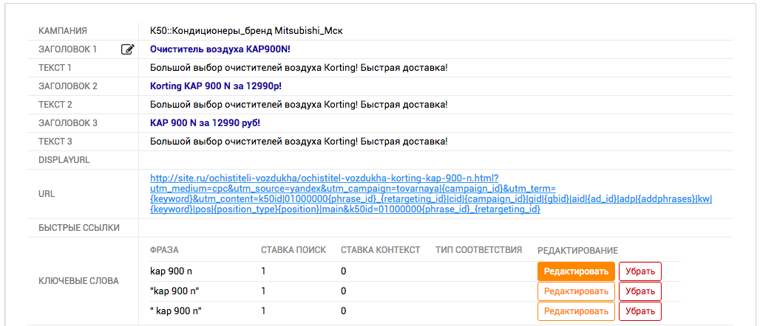Click context bid 0 for "kap 900 n"
Image resolution: width=760 pixels, height=326 pixels.
coord(344,291)
